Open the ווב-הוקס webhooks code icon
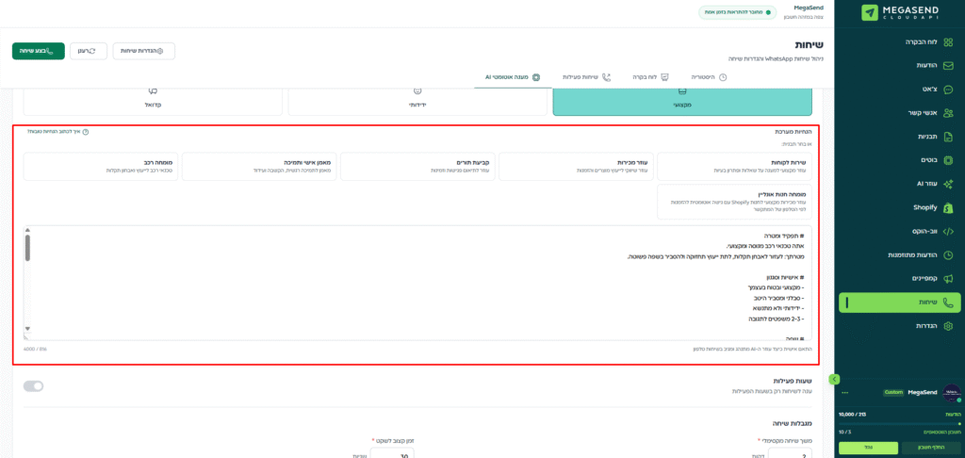The height and width of the screenshot is (458, 965). pos(948,231)
